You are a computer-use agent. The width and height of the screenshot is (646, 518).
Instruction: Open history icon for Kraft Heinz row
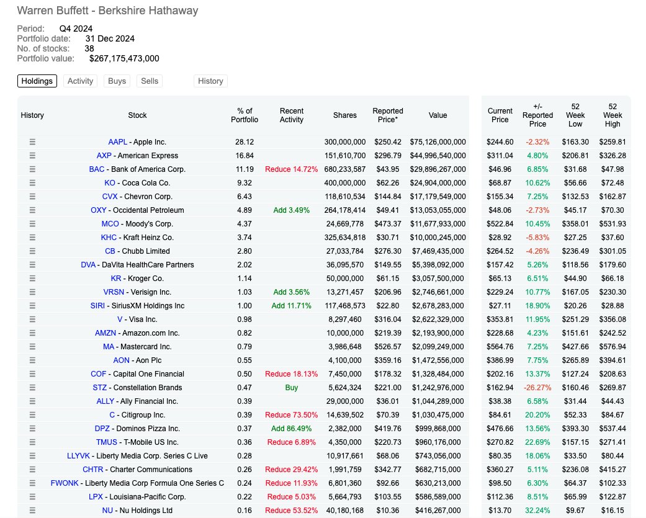[32, 237]
